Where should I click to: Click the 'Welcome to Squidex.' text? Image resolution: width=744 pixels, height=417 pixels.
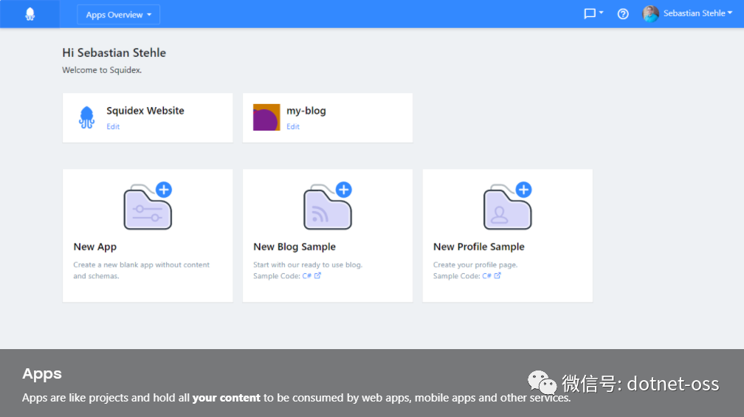102,70
